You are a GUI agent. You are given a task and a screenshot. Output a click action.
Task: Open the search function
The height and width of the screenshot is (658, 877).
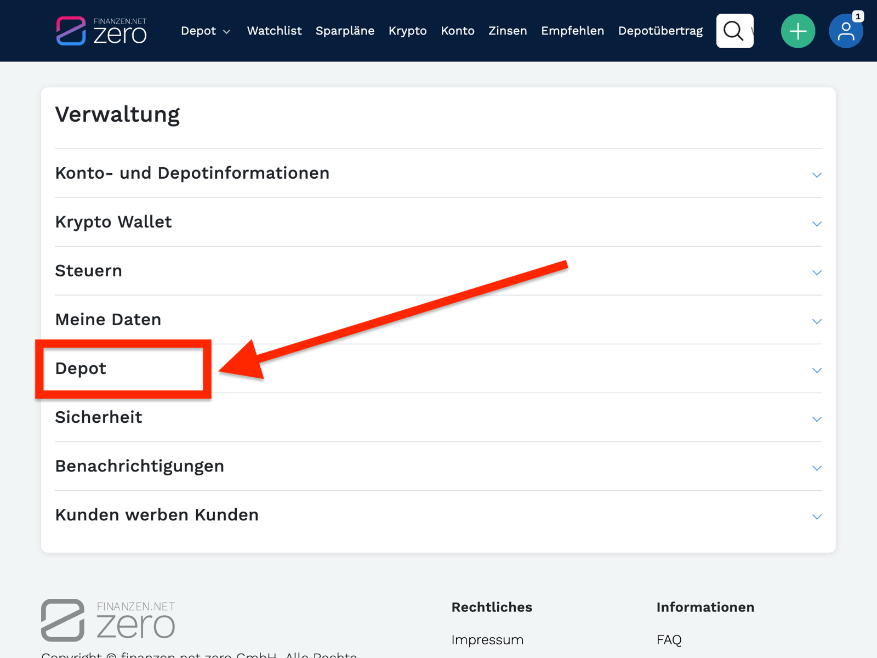pyautogui.click(x=734, y=31)
